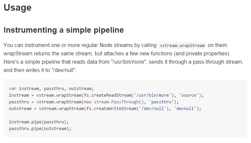
Task: Click fs.createWriteStream in the code
Action: coord(111,109)
